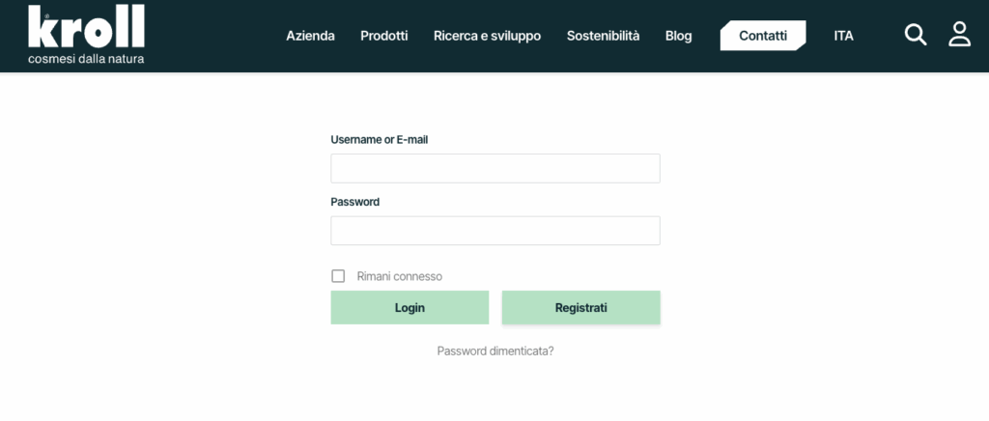Click the Kroll logo
The width and height of the screenshot is (989, 421).
(86, 27)
